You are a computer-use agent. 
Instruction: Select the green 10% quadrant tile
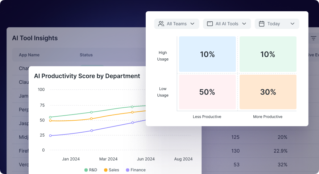(x=268, y=54)
